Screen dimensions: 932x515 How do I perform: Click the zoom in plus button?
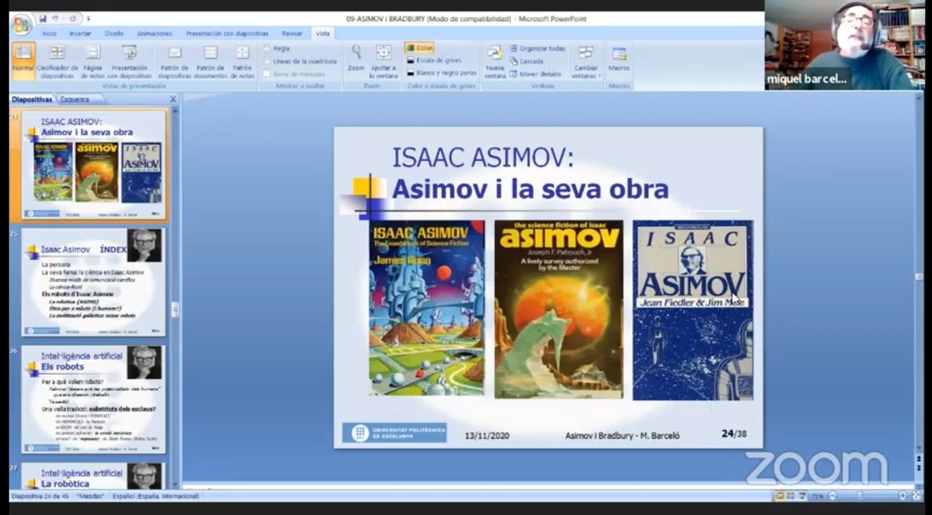click(902, 496)
